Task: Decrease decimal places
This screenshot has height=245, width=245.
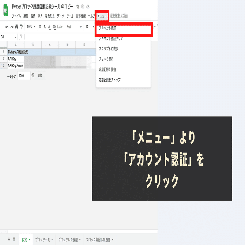Action: [49, 27]
